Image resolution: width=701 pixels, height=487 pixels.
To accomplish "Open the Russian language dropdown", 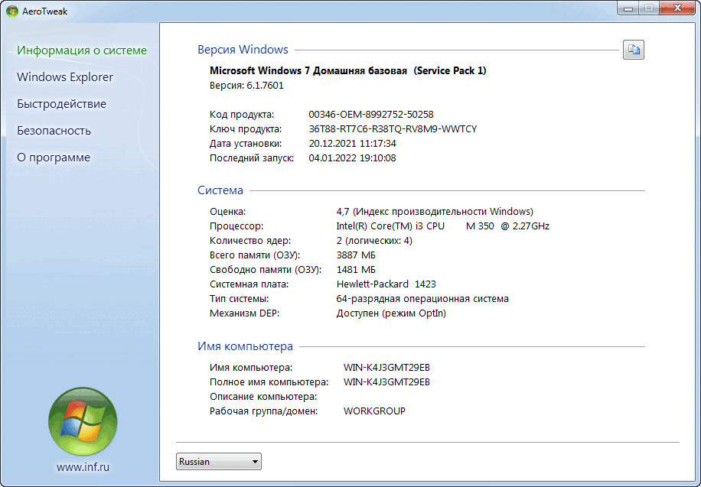I will click(219, 462).
